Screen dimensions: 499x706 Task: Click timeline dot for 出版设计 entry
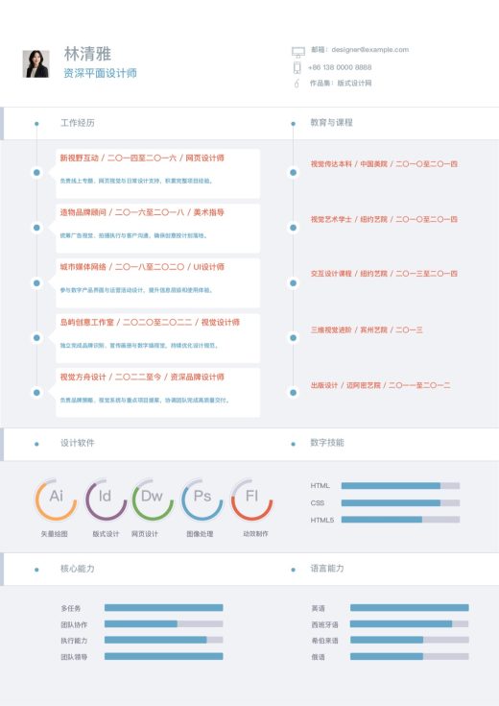[294, 393]
